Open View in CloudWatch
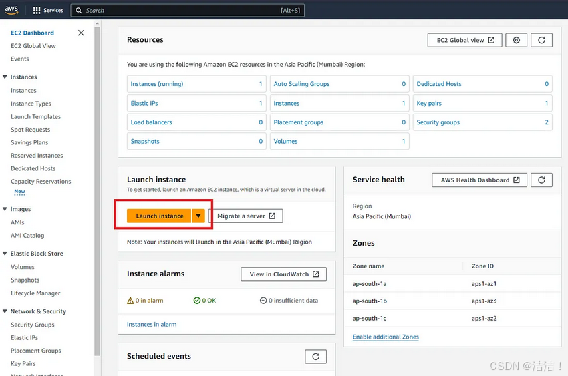568x376 pixels. (283, 274)
